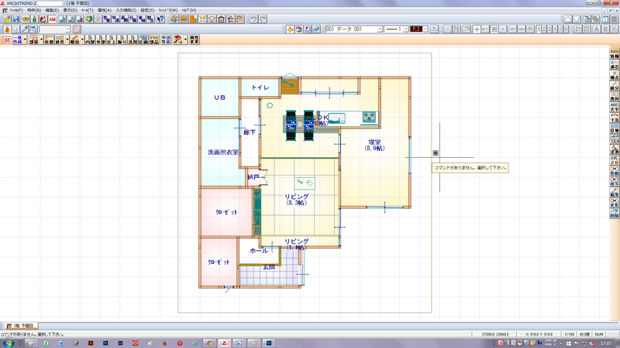This screenshot has height=348, width=620.
Task: Click the Undo arrow icon
Action: click(253, 19)
